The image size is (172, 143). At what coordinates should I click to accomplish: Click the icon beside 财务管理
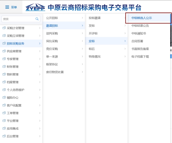pos(4,67)
